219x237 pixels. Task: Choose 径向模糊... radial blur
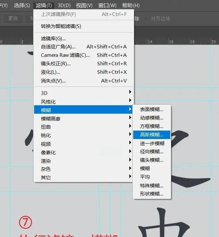pos(152,152)
